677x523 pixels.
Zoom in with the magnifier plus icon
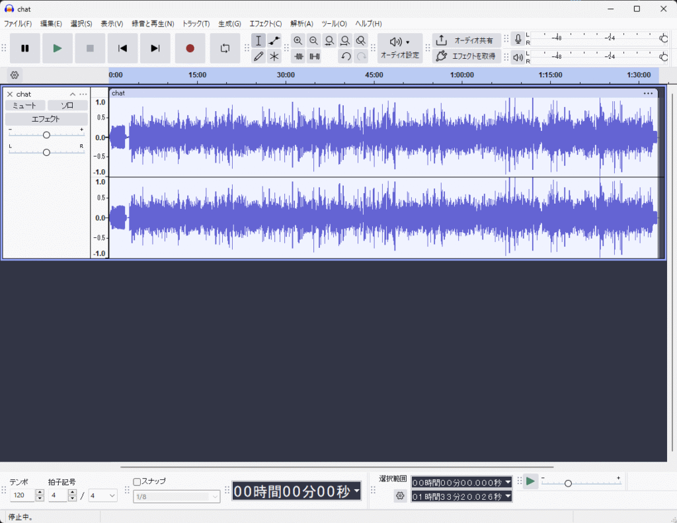click(x=298, y=40)
